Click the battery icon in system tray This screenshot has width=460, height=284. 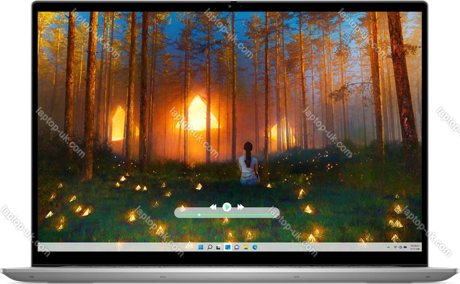coord(405,247)
